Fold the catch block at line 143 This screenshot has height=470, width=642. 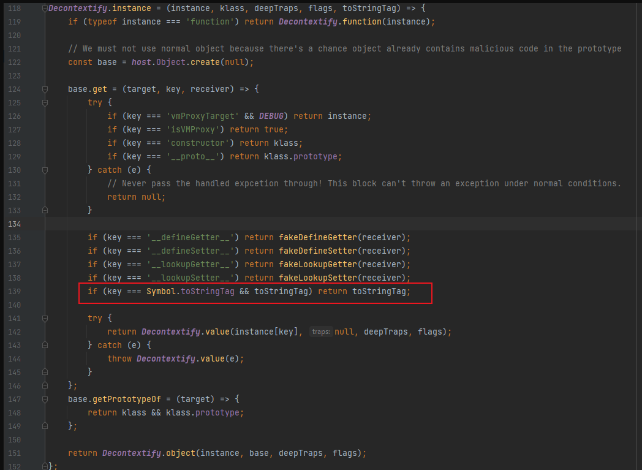click(x=45, y=345)
